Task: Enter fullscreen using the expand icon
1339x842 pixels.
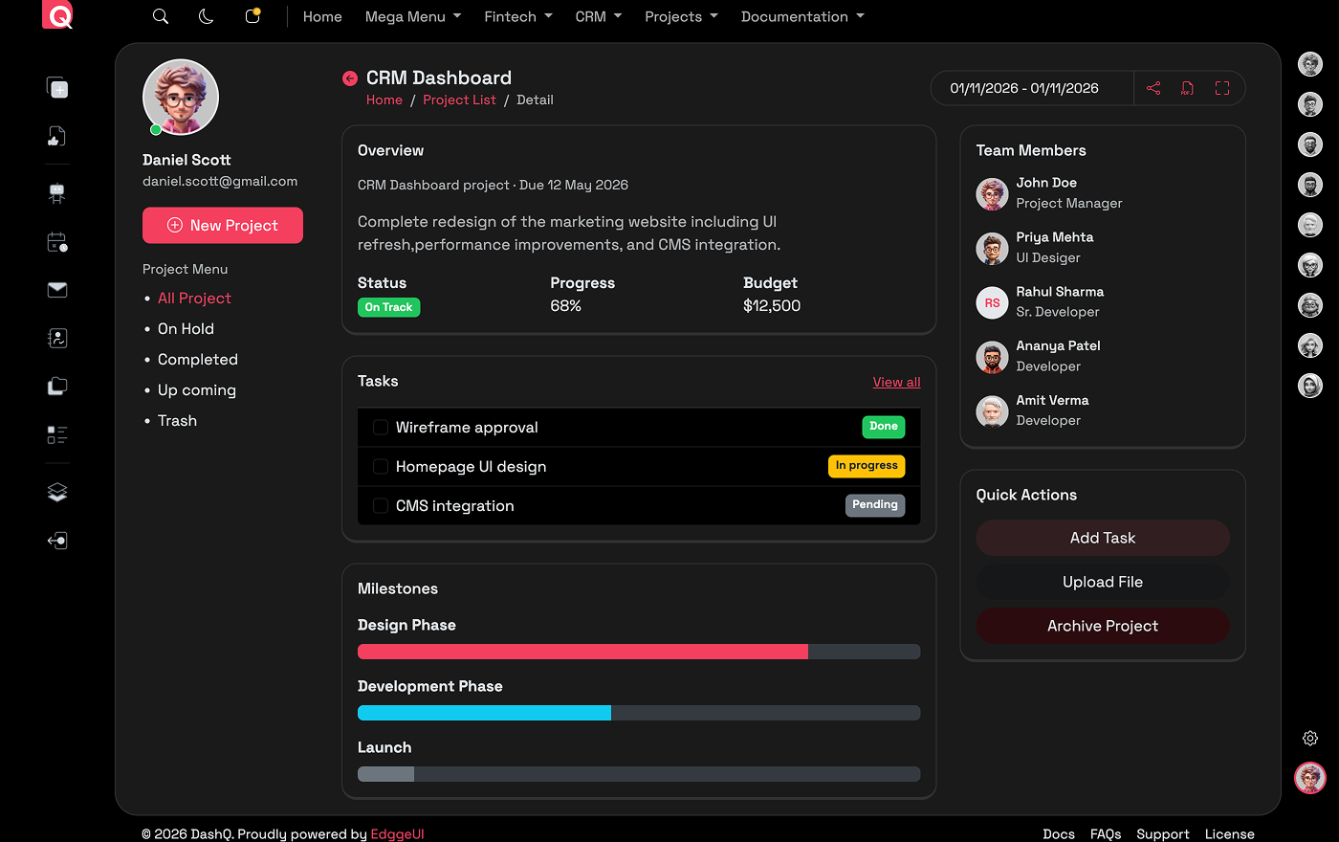Action: pos(1221,87)
